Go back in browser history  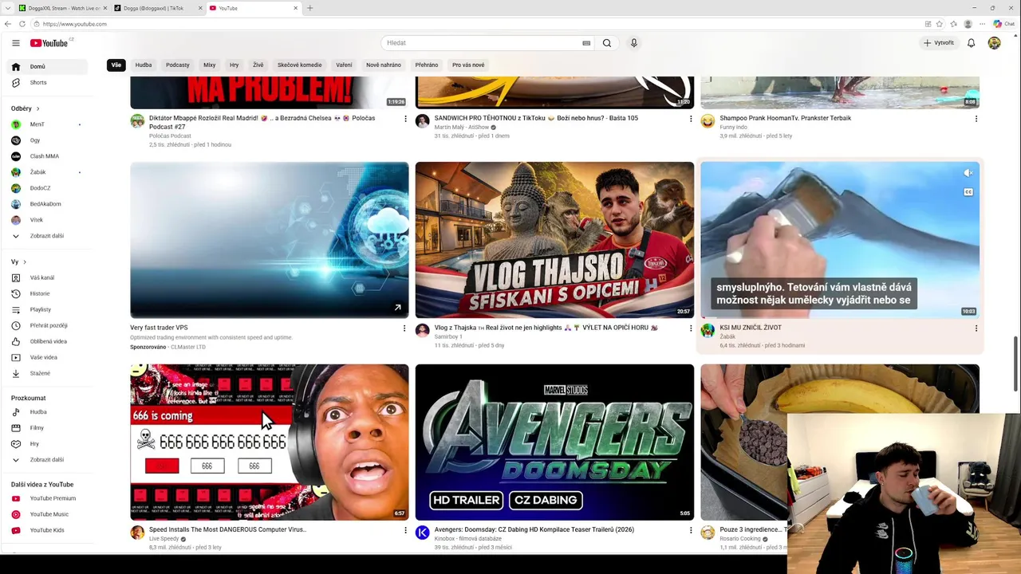(x=8, y=24)
